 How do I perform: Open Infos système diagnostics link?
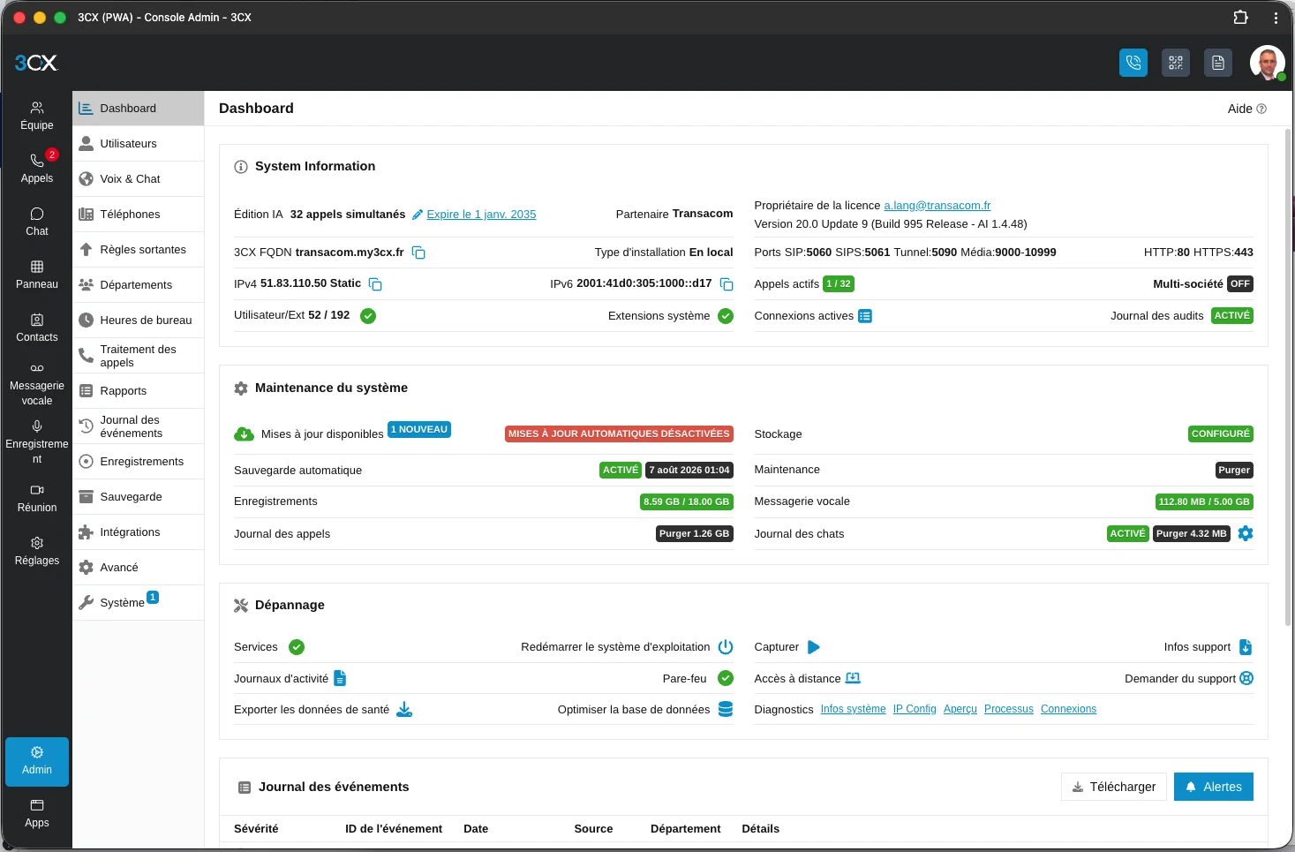tap(853, 709)
